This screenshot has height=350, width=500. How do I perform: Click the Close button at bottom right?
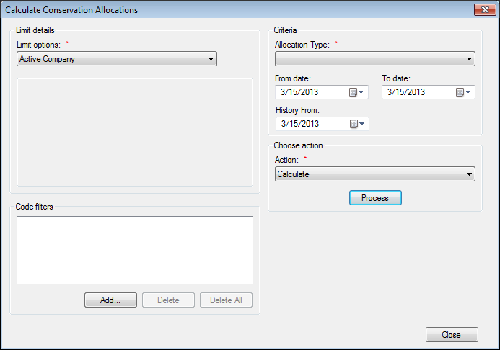[x=452, y=335]
